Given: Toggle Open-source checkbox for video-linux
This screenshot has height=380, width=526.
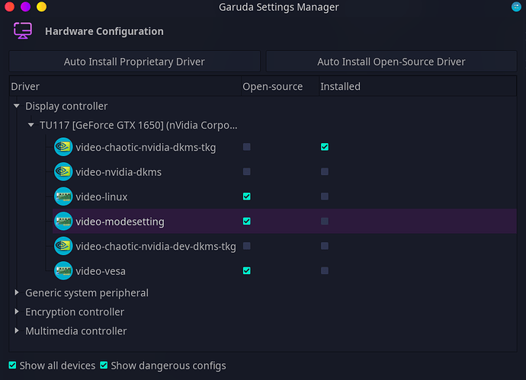Looking at the screenshot, I should tap(246, 196).
